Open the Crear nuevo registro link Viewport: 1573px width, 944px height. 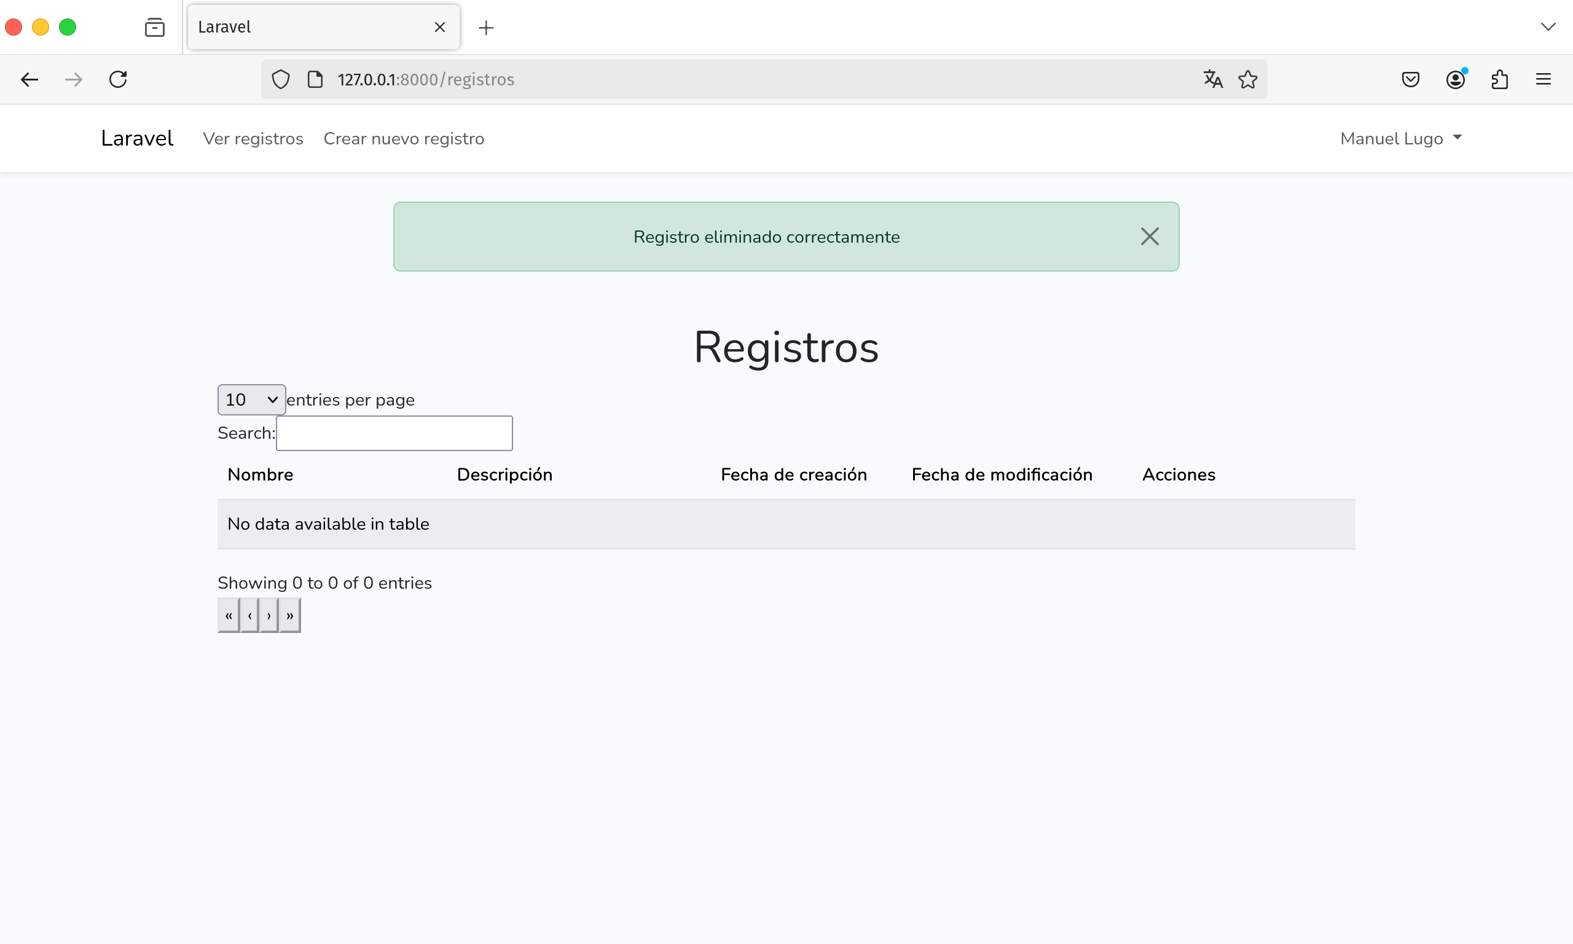pos(404,139)
